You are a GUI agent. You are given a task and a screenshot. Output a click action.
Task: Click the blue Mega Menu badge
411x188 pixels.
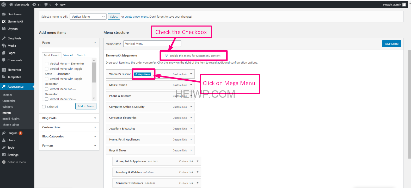point(143,74)
